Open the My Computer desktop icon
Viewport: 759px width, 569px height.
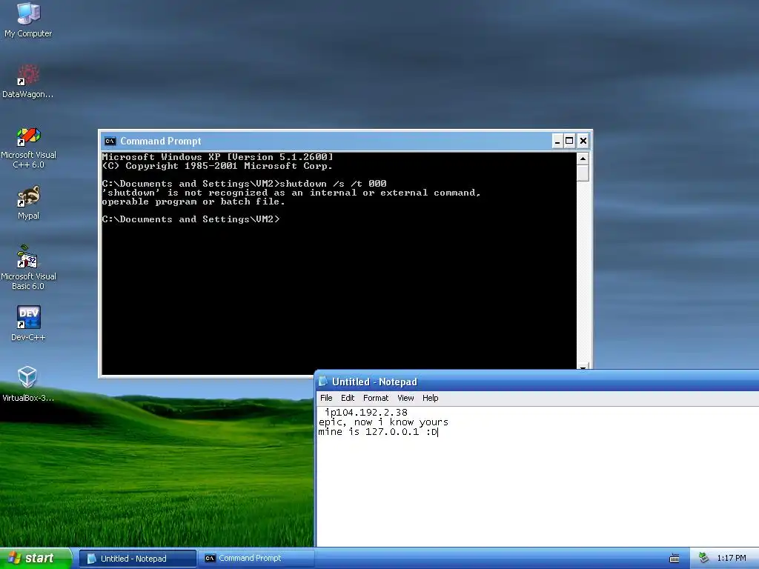(28, 19)
